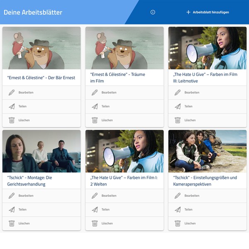Click pencil icon for Farben im Film III card

click(178, 93)
